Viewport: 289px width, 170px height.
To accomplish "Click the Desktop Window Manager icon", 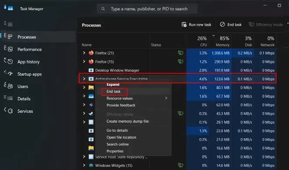I will click(x=91, y=70).
